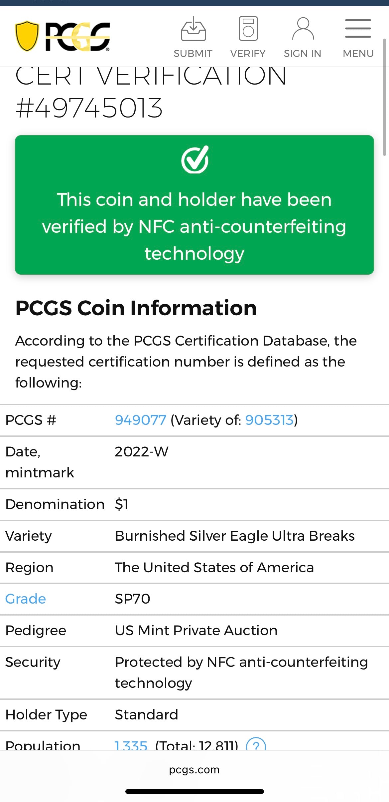Open the hamburger menu icon
Screen dimensions: 389x802
tap(357, 29)
